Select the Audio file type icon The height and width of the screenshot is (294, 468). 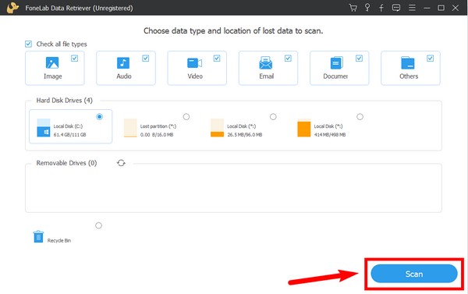click(123, 63)
